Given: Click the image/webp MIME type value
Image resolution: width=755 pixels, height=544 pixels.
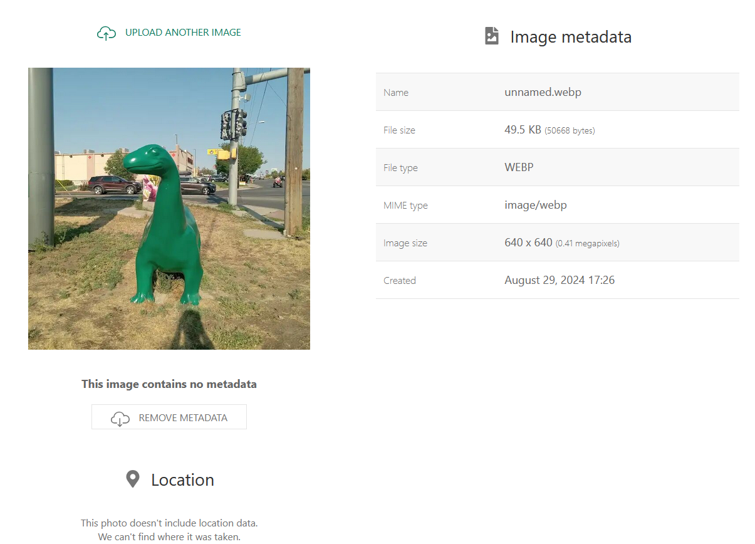Looking at the screenshot, I should pos(536,205).
